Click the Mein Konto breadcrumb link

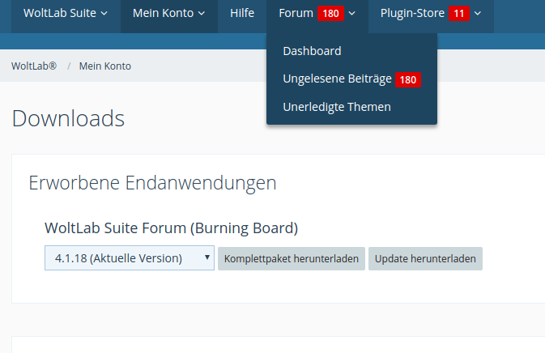click(104, 66)
